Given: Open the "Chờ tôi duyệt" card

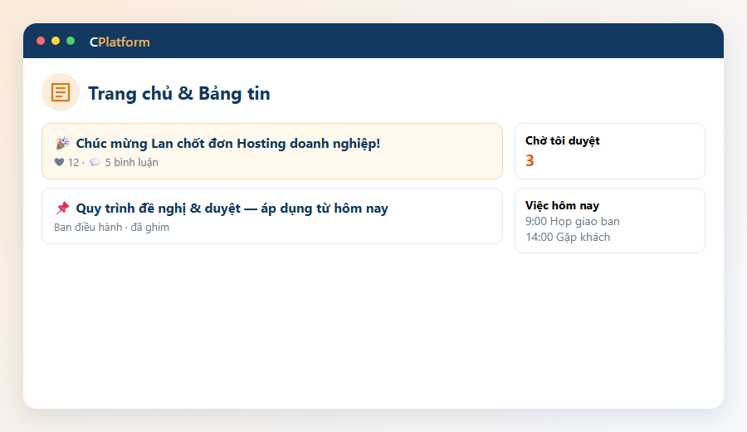Looking at the screenshot, I should [610, 151].
